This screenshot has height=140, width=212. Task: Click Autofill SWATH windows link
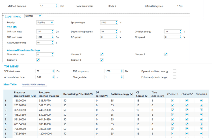[x=34, y=84]
